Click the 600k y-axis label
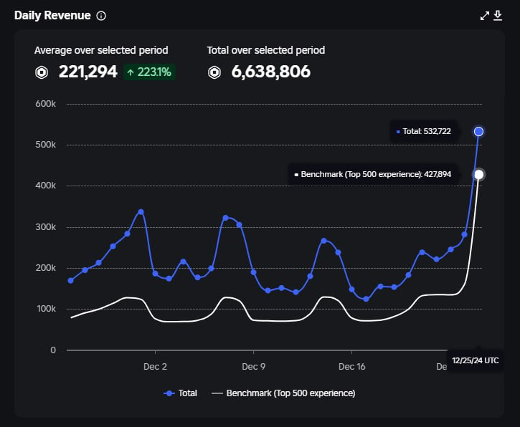520x427 pixels. coord(46,104)
